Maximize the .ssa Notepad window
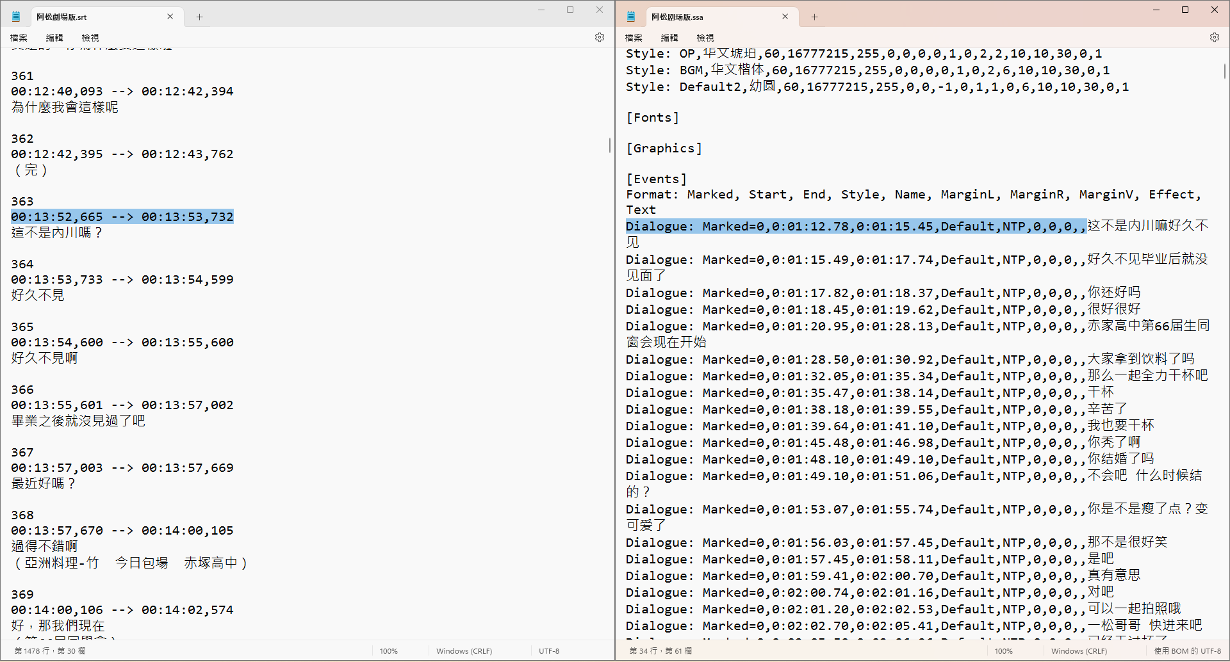This screenshot has width=1230, height=662. coord(1185,10)
